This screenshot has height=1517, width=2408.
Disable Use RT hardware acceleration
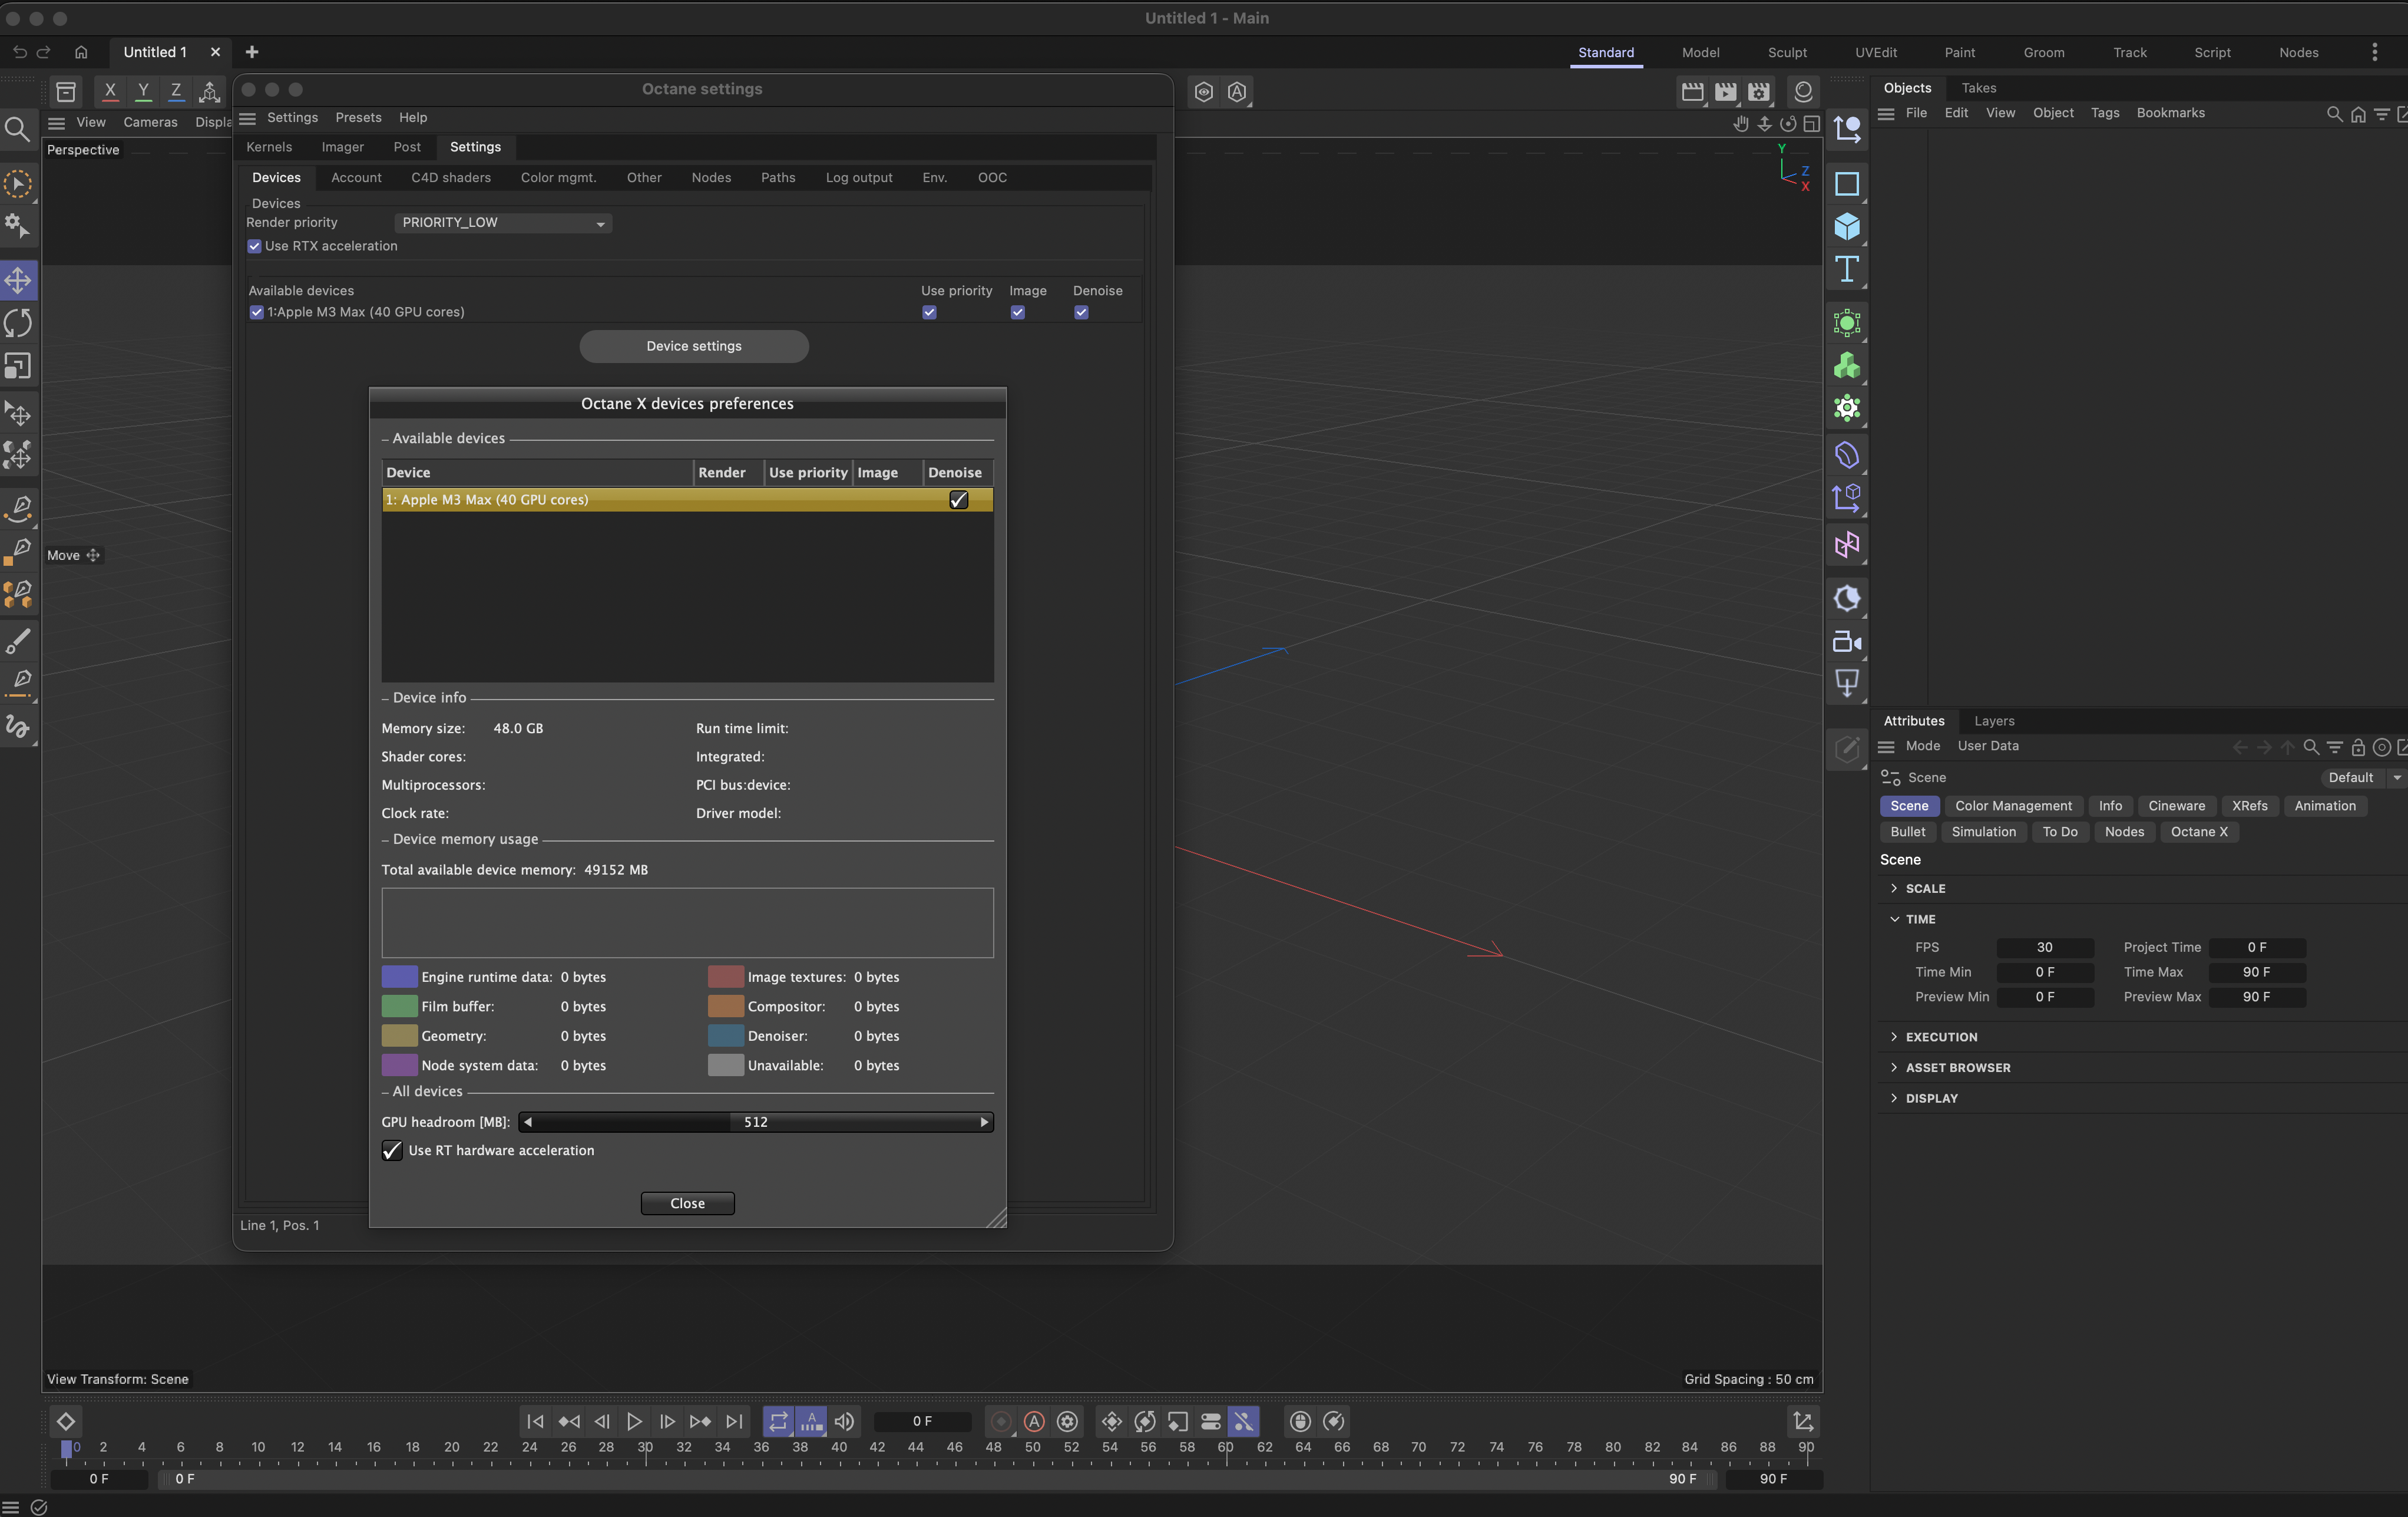(392, 1151)
